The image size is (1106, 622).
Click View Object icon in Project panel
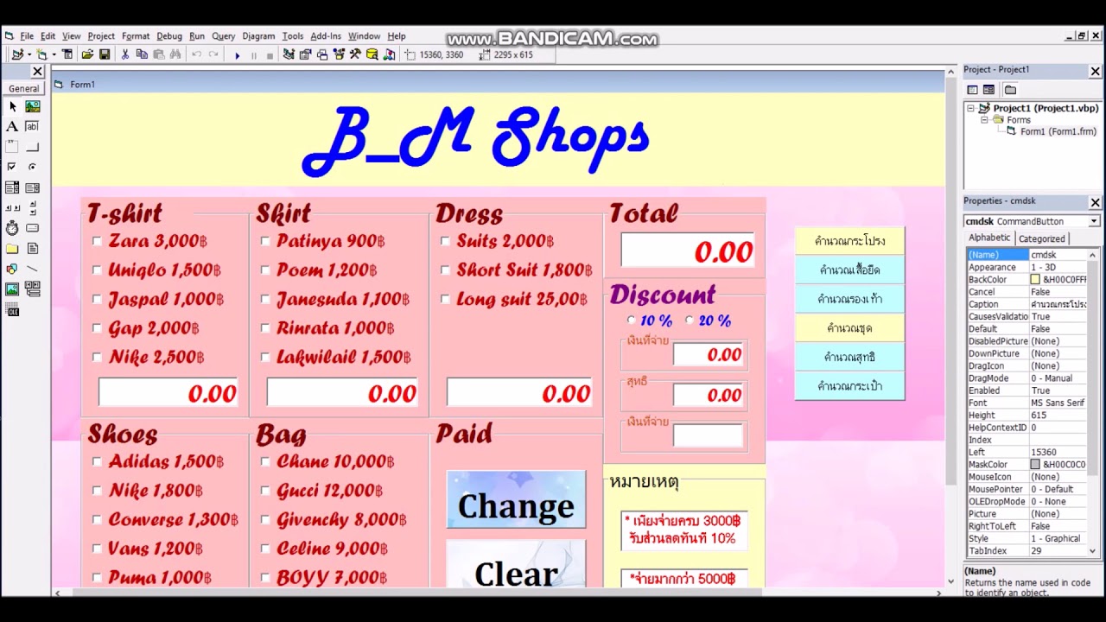(988, 90)
